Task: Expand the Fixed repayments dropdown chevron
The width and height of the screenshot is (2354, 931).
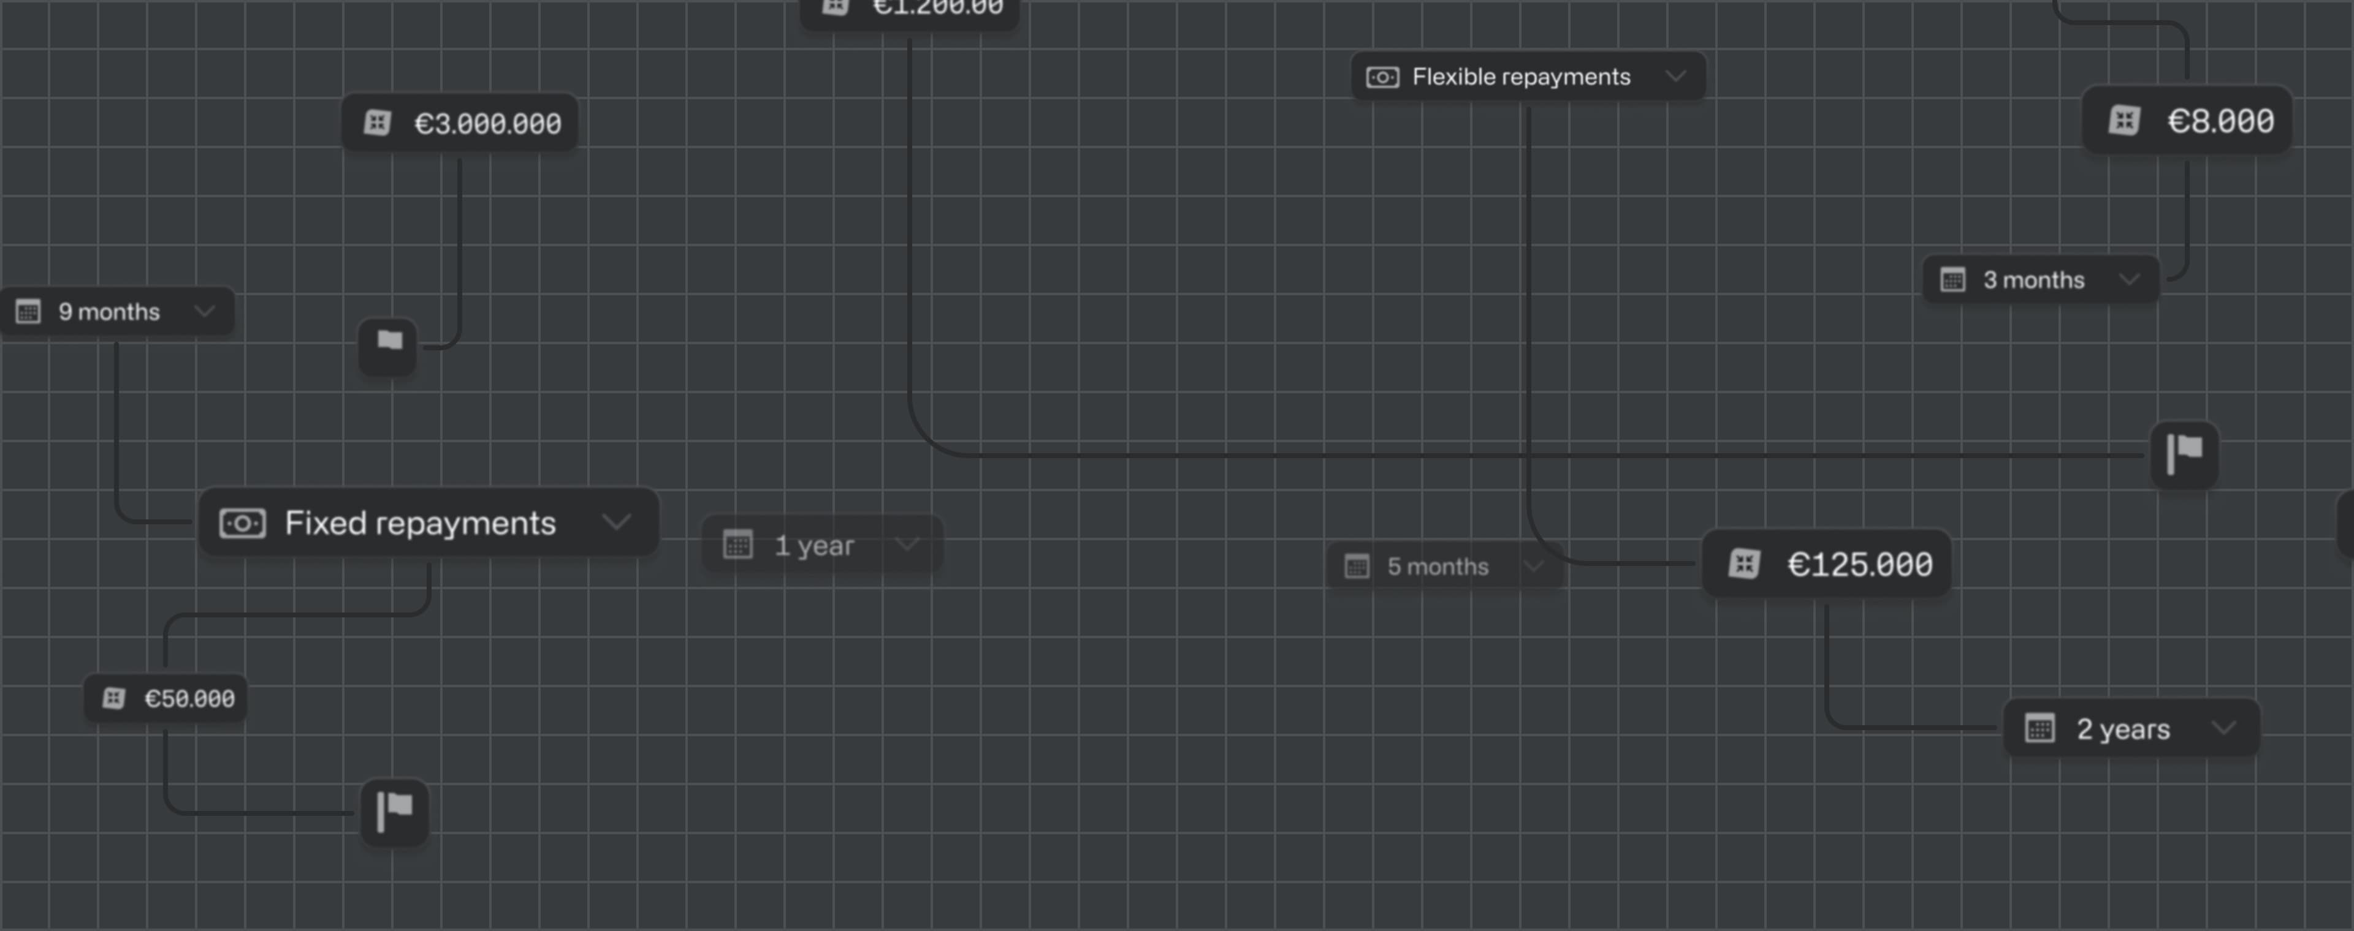Action: click(x=617, y=522)
